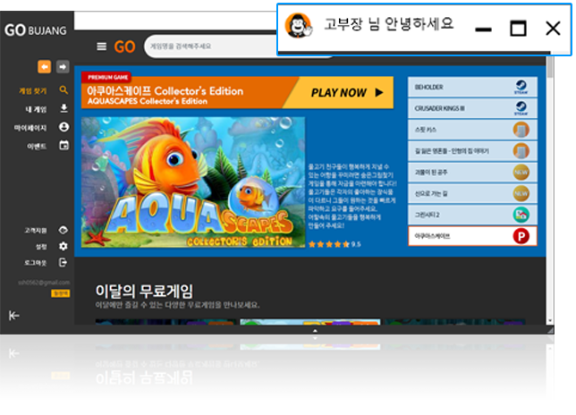The height and width of the screenshot is (415, 576).
Task: Click the scrollbar down arrow
Action: click(550, 320)
